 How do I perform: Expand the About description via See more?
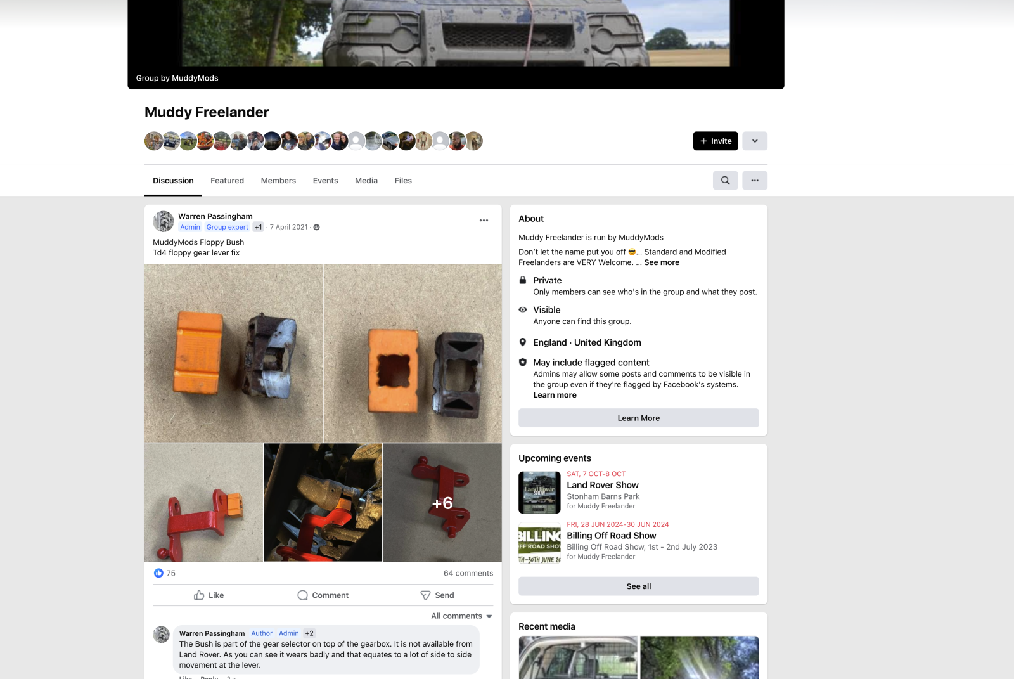pyautogui.click(x=662, y=262)
